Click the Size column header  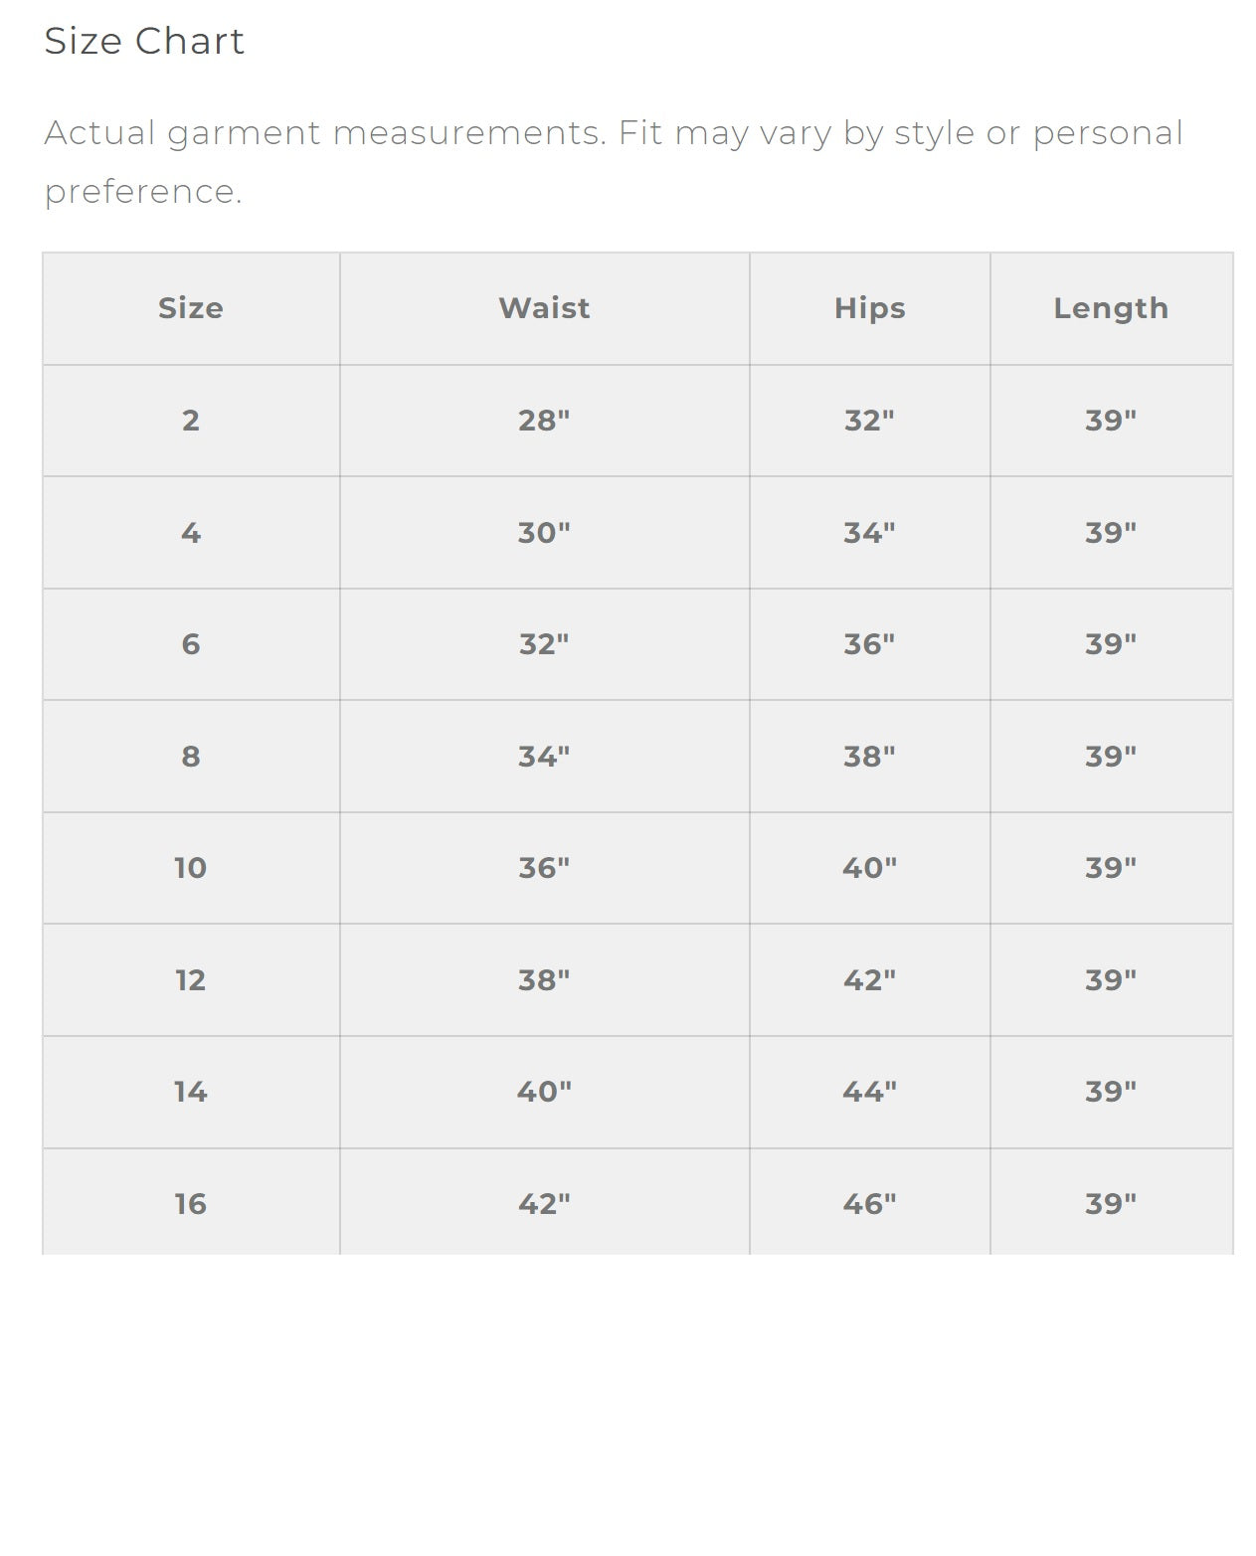(x=191, y=308)
